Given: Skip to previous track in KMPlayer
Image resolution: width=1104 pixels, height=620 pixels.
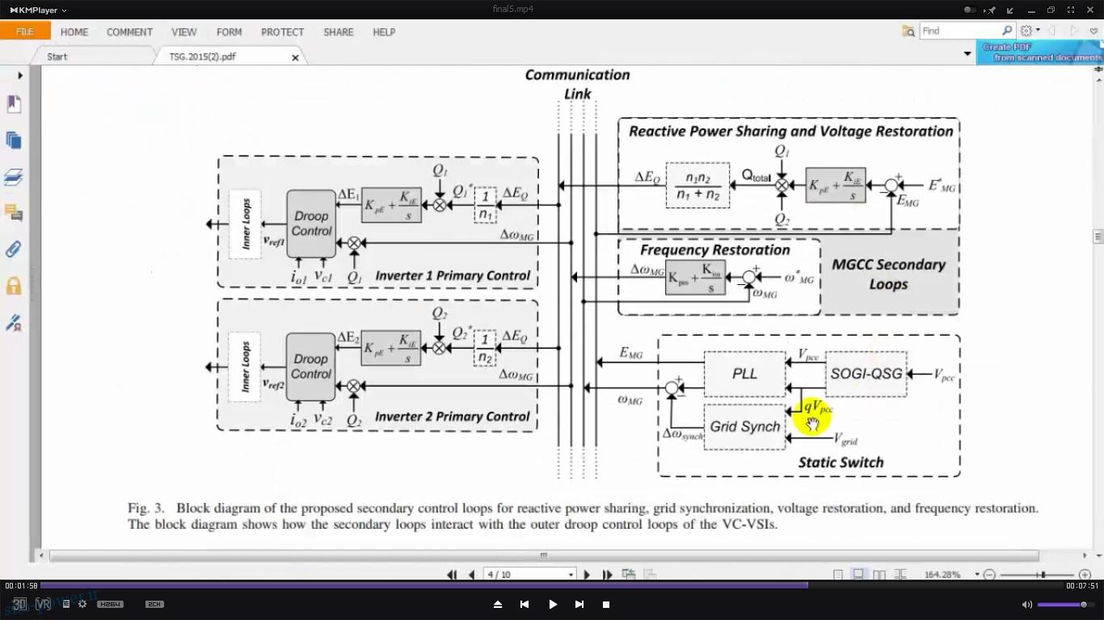Looking at the screenshot, I should tap(525, 604).
